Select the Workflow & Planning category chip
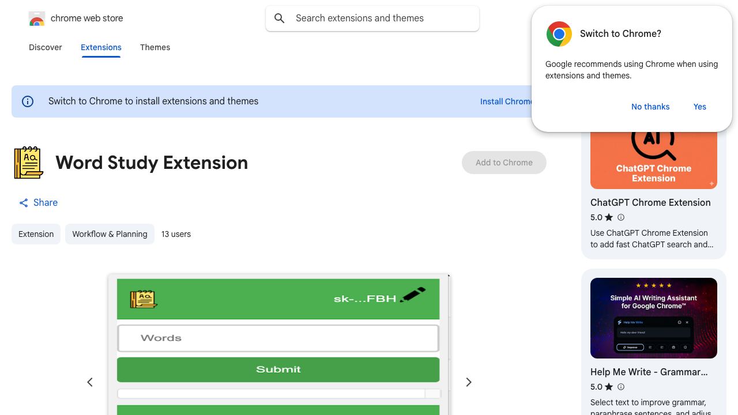 (110, 234)
